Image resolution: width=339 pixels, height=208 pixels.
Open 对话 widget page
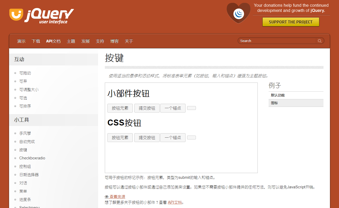pyautogui.click(x=23, y=183)
